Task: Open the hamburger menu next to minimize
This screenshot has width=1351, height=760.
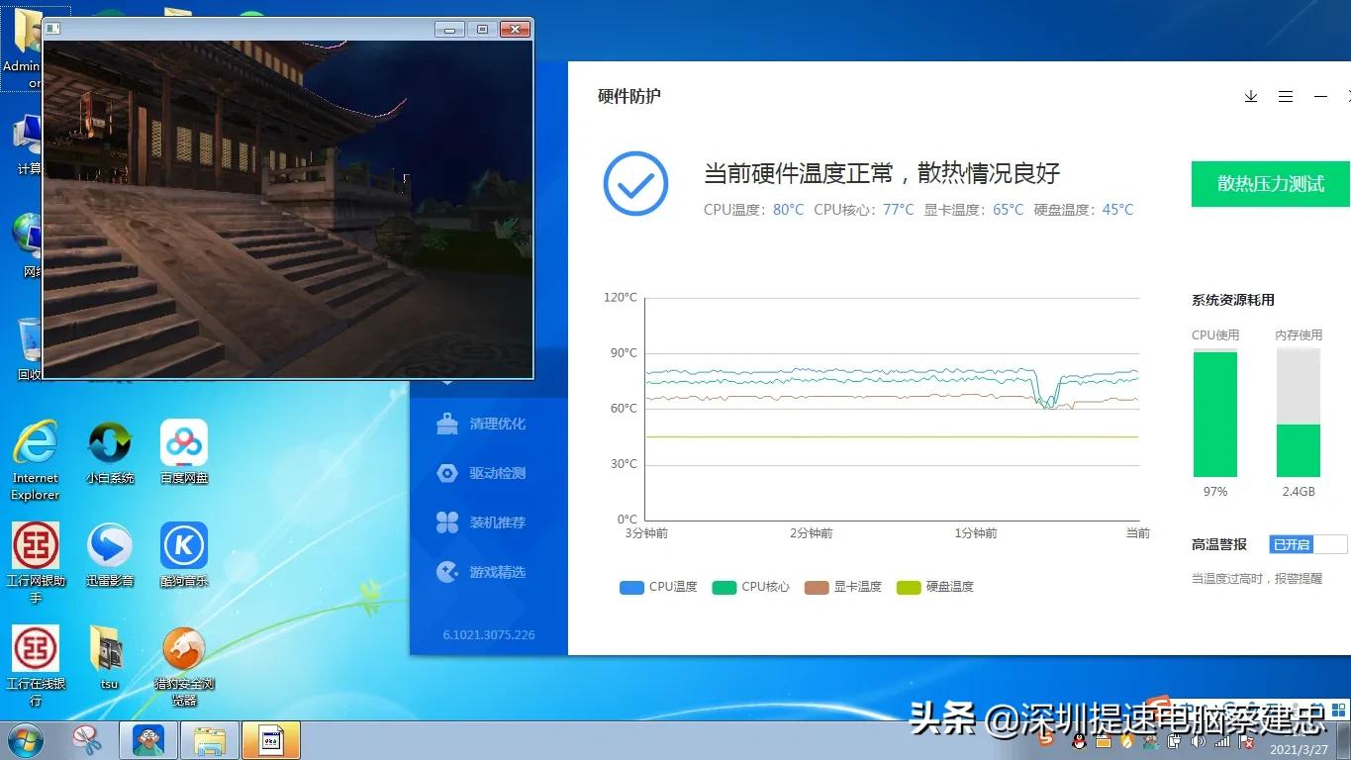Action: click(1285, 96)
